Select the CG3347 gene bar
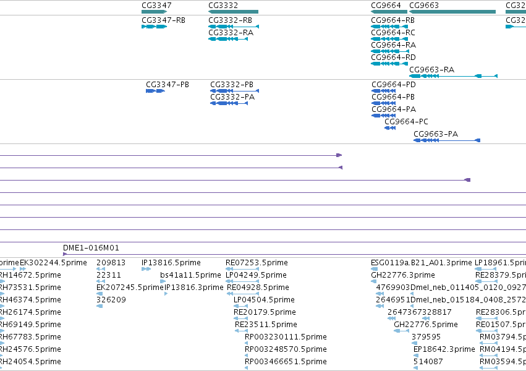 point(154,12)
